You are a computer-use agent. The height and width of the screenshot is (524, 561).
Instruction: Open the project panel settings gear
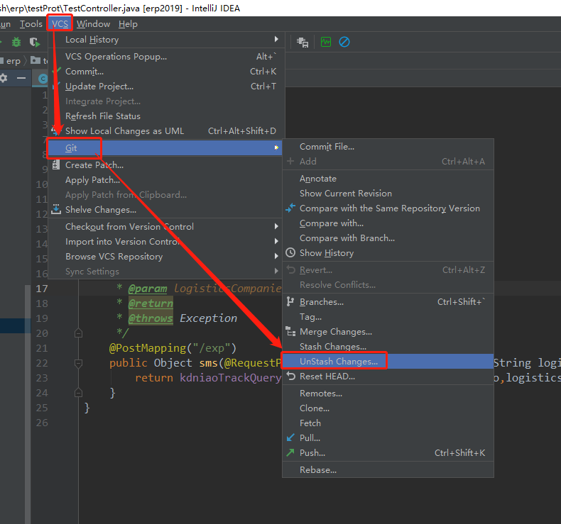(x=4, y=78)
